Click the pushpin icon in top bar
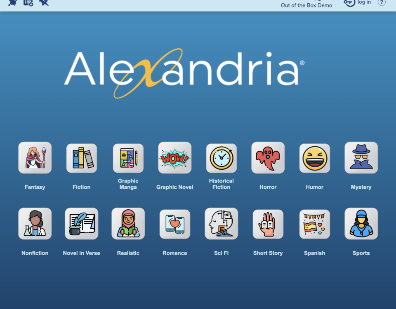The width and height of the screenshot is (396, 309). pos(44,3)
